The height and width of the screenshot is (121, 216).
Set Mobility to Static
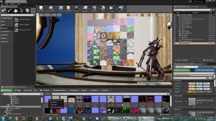click(192, 91)
